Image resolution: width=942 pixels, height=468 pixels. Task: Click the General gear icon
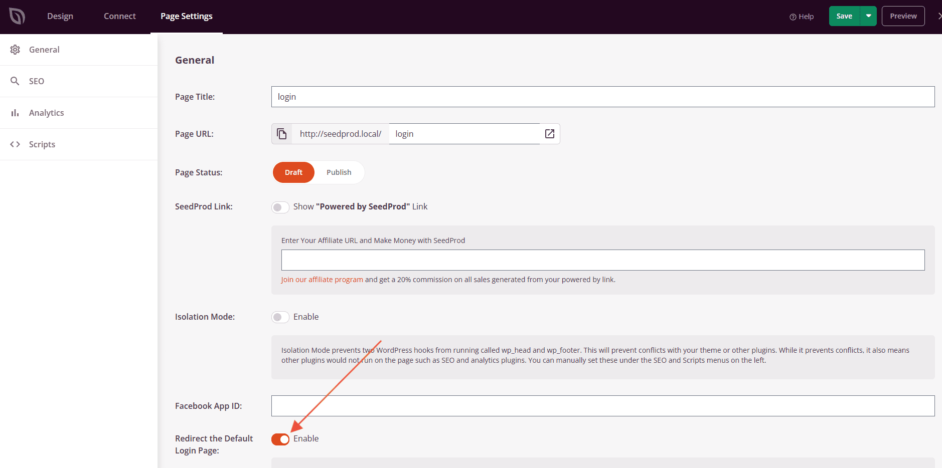coord(15,50)
